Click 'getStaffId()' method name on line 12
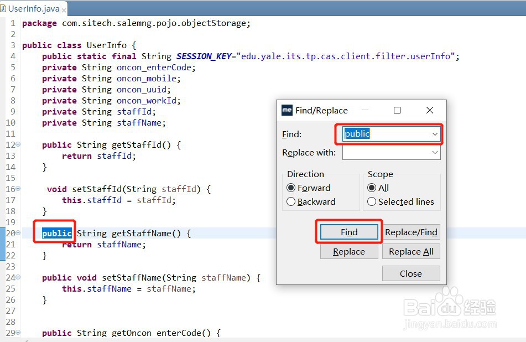Screen dimensions: 526x342 click(x=141, y=144)
